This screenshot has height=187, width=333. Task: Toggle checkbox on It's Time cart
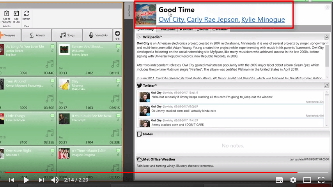click(118, 150)
